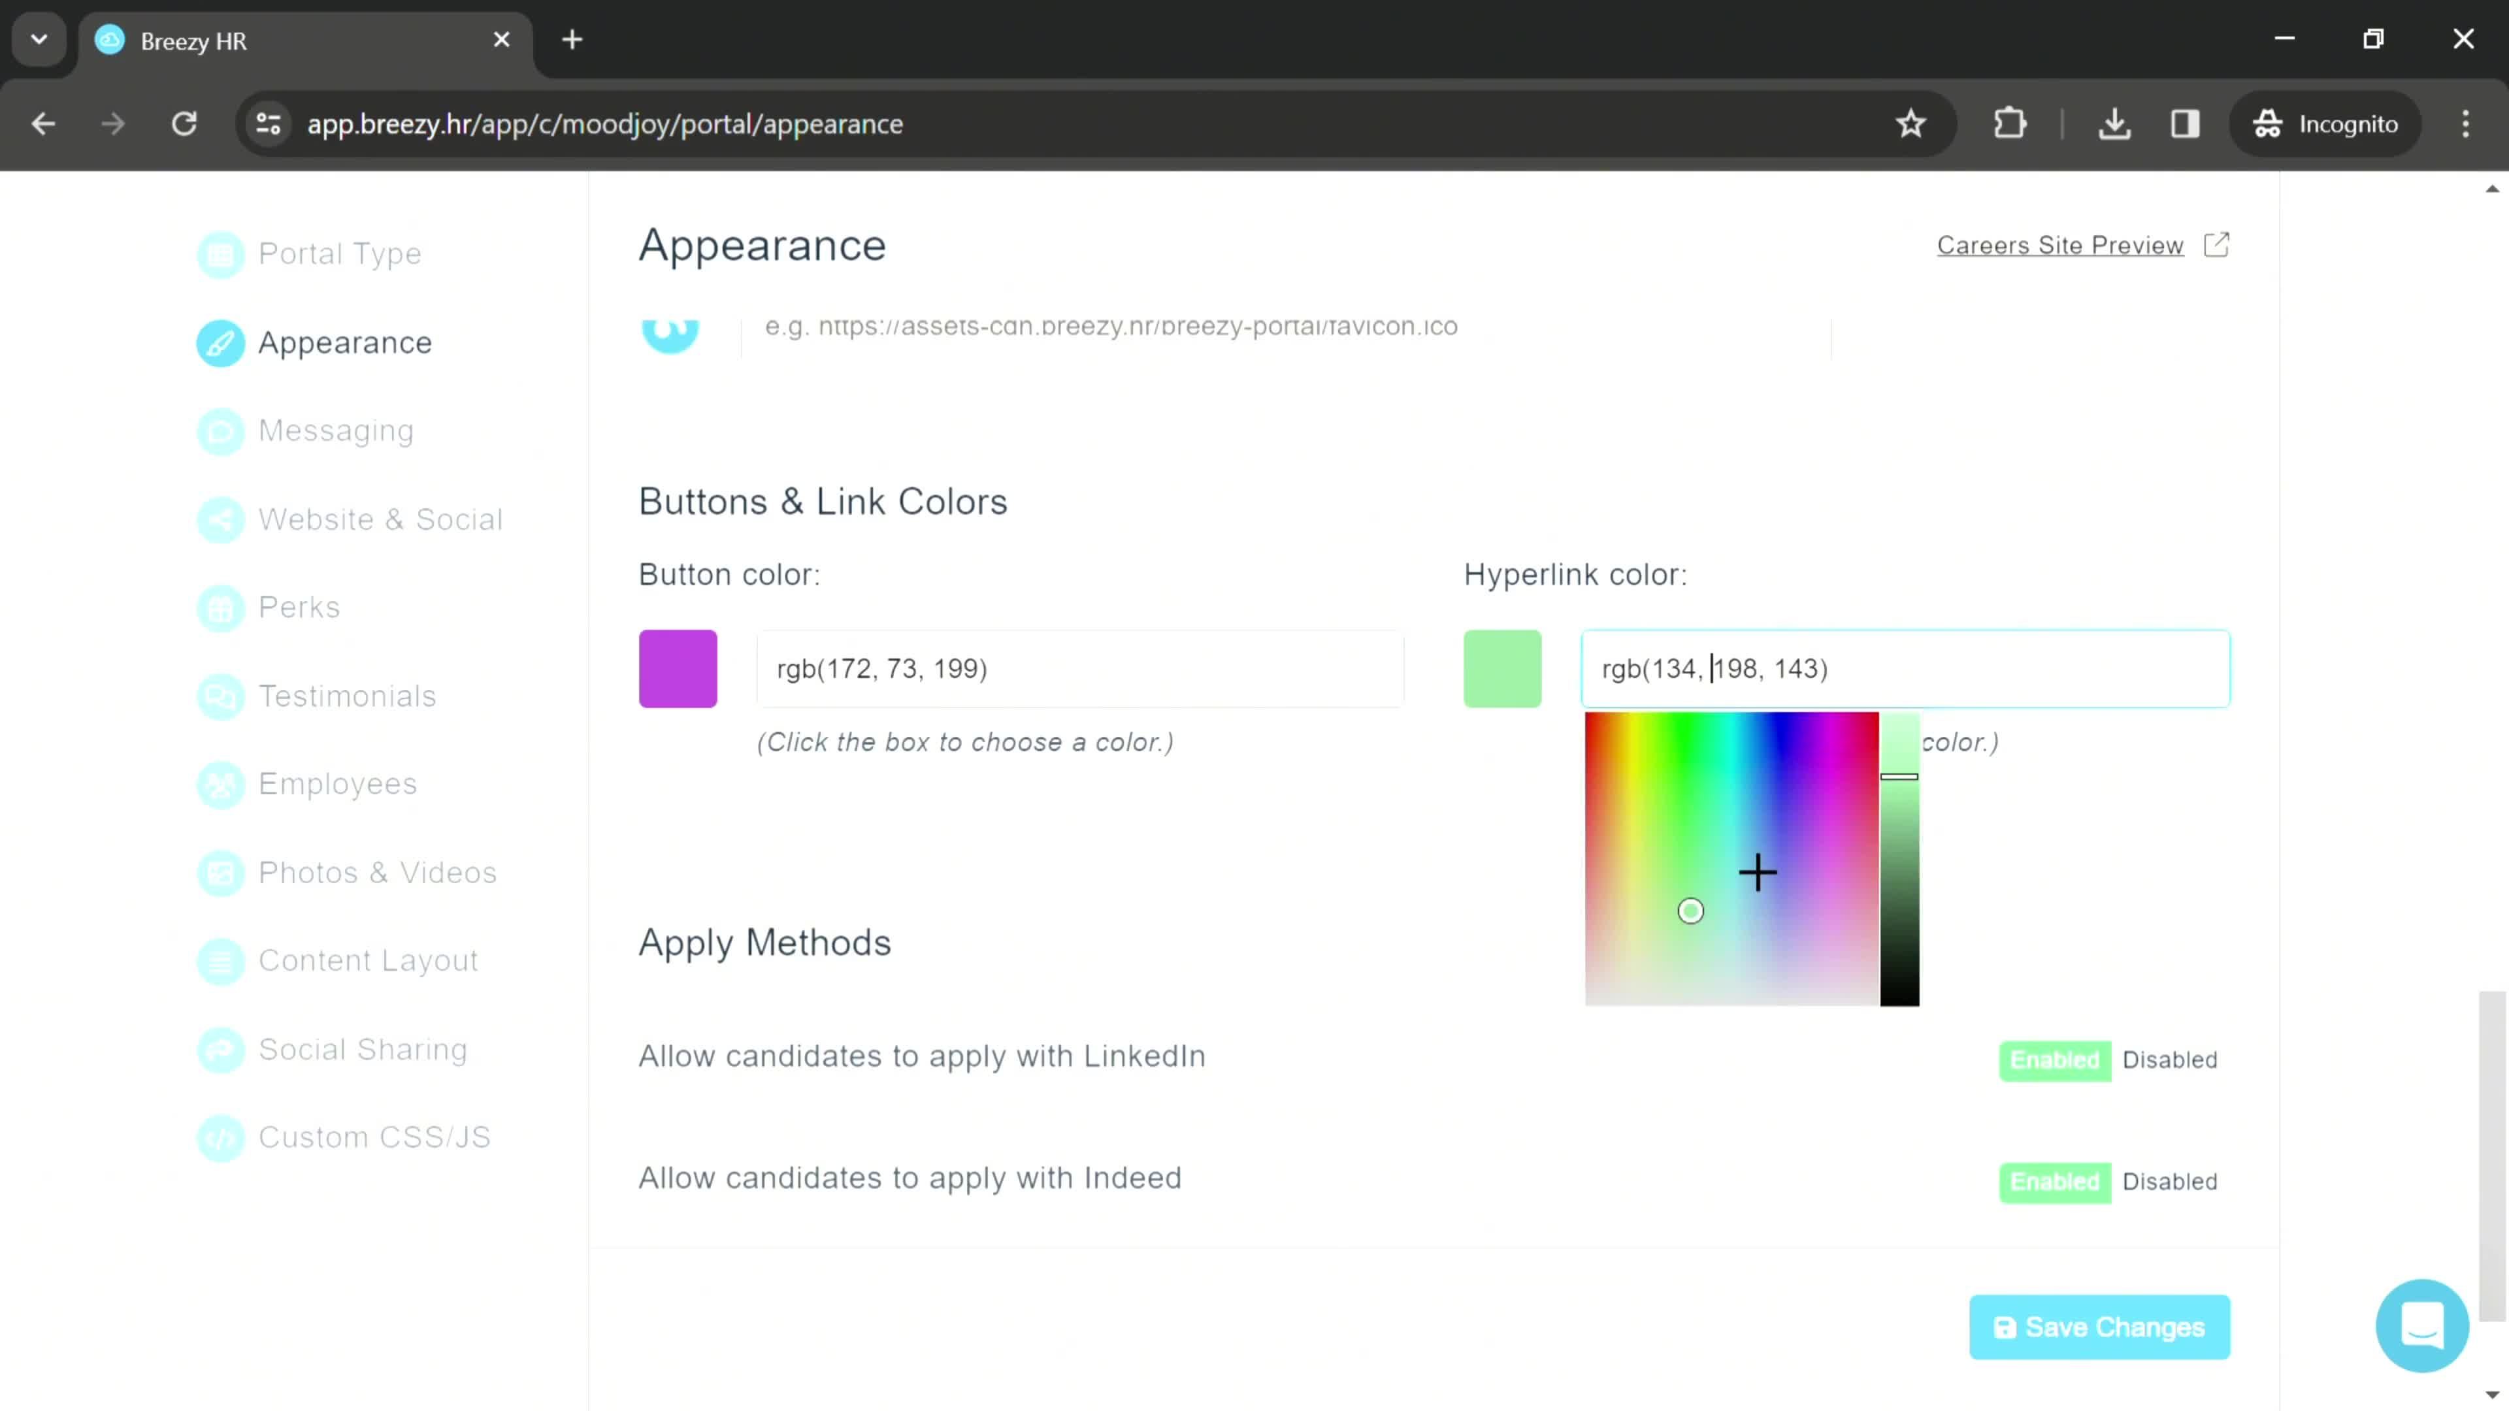Select the button color swatch
The width and height of the screenshot is (2509, 1411).
[679, 668]
